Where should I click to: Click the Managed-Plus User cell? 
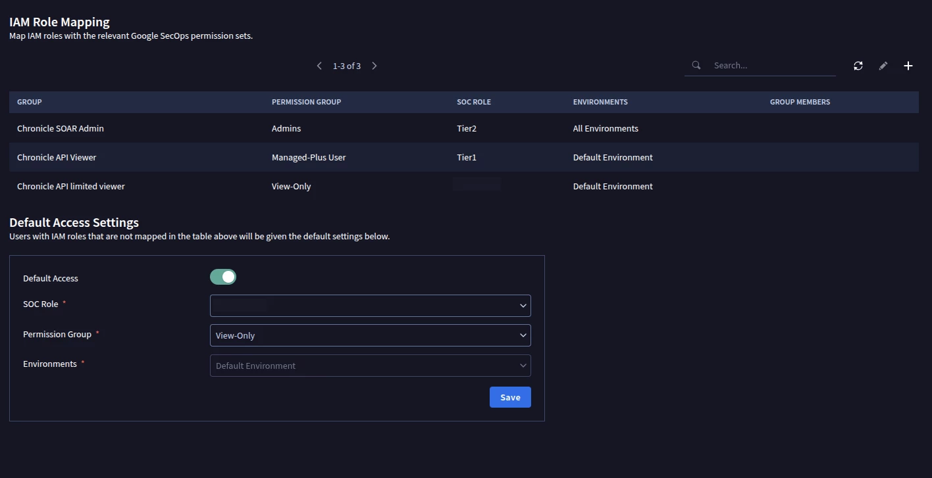pos(309,157)
